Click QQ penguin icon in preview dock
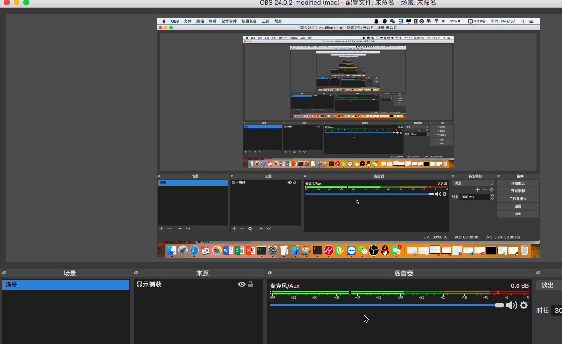562x344 pixels. point(385,250)
